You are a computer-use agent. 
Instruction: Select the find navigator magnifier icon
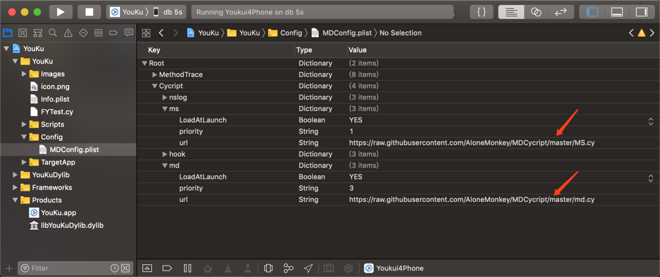pos(53,33)
